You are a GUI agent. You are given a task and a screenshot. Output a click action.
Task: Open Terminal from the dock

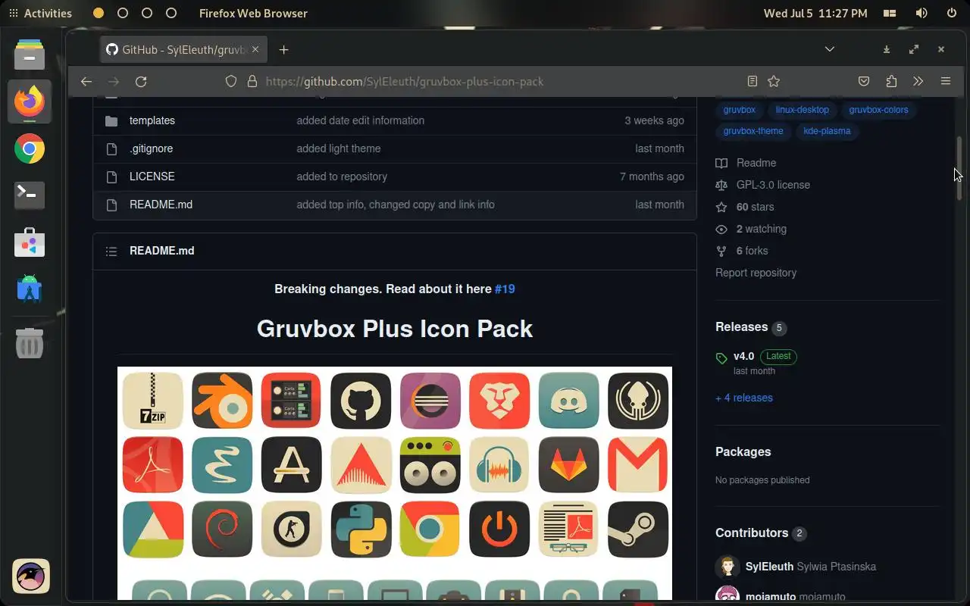tap(30, 195)
